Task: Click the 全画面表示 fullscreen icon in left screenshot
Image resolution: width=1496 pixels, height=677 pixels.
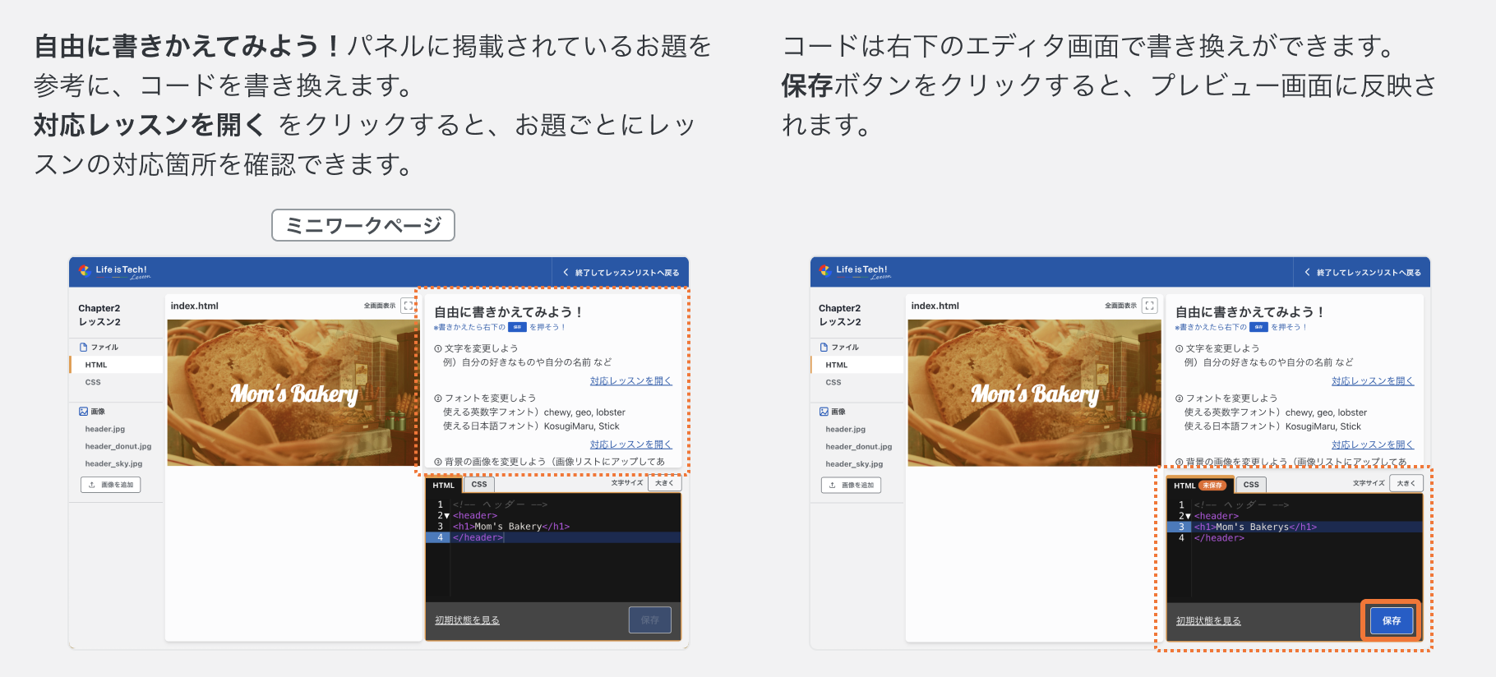Action: pos(408,306)
